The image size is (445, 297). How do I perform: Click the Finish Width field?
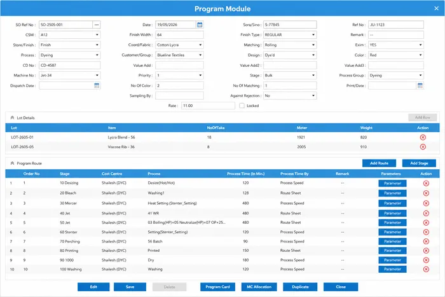click(179, 35)
